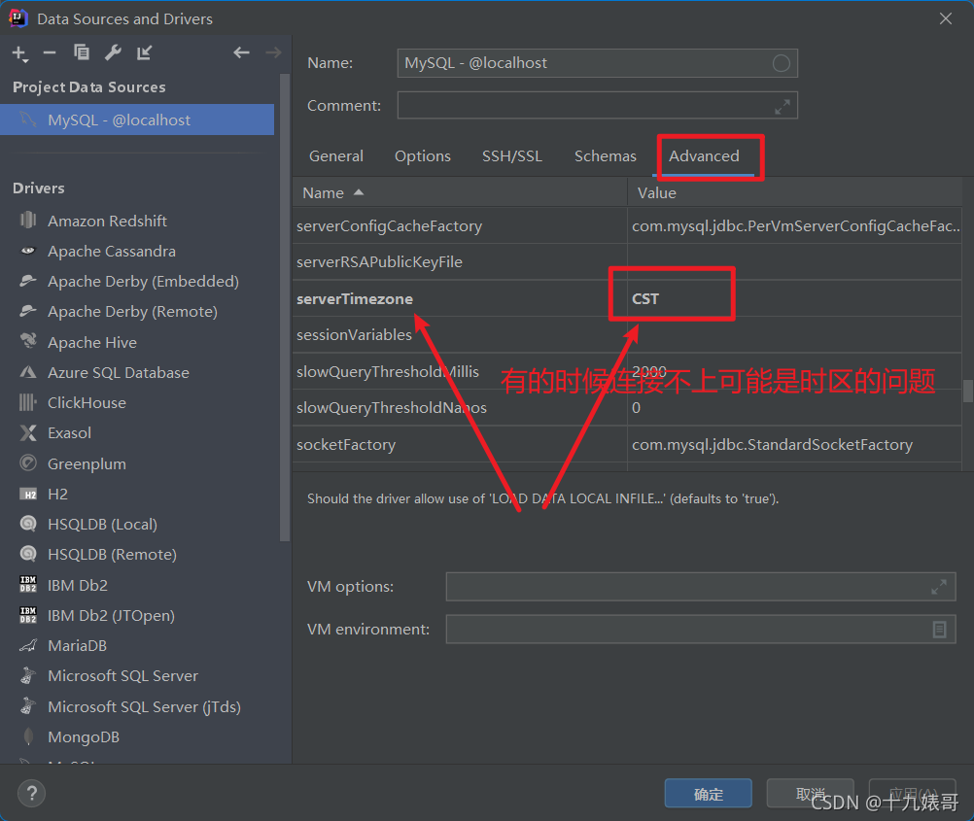974x821 pixels.
Task: Select the Microsoft SQL Server driver
Action: (122, 676)
